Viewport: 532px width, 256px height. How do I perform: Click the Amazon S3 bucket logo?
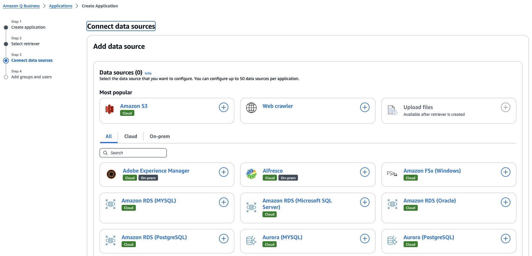(110, 109)
